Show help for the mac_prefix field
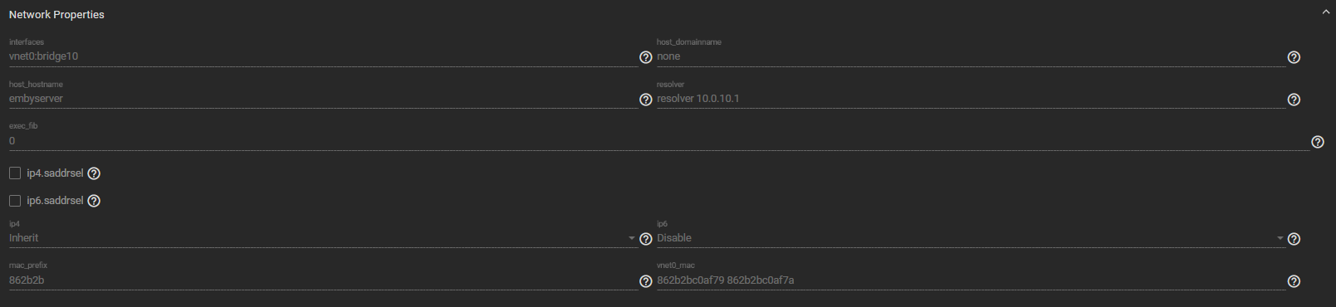 [645, 281]
